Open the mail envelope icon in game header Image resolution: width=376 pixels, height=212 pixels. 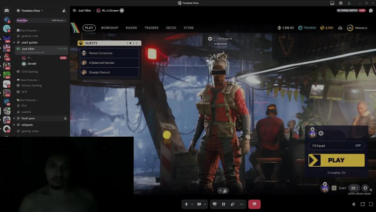click(x=340, y=28)
